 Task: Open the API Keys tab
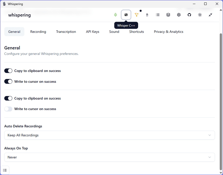pos(92,32)
